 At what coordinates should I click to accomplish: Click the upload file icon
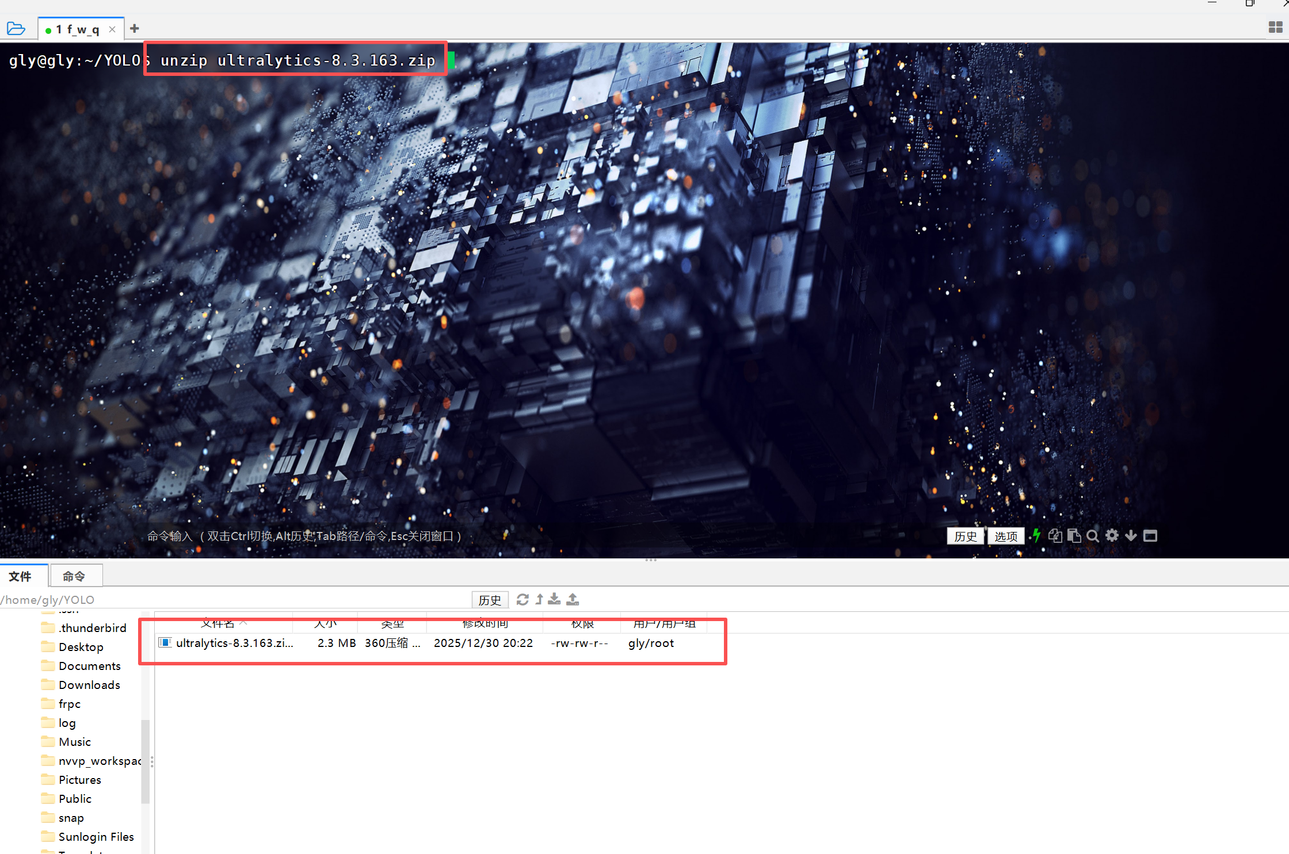[x=573, y=599]
